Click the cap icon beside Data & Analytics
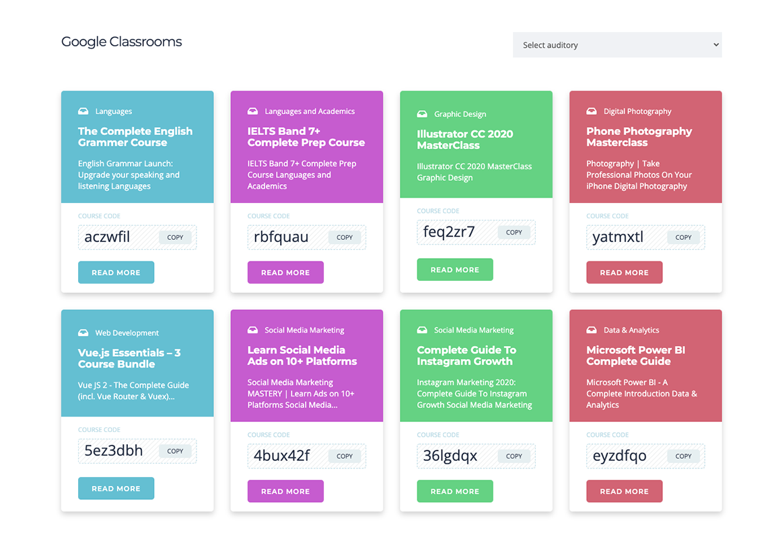 coord(592,330)
